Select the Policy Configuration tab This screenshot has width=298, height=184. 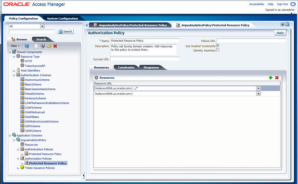pos(24,18)
